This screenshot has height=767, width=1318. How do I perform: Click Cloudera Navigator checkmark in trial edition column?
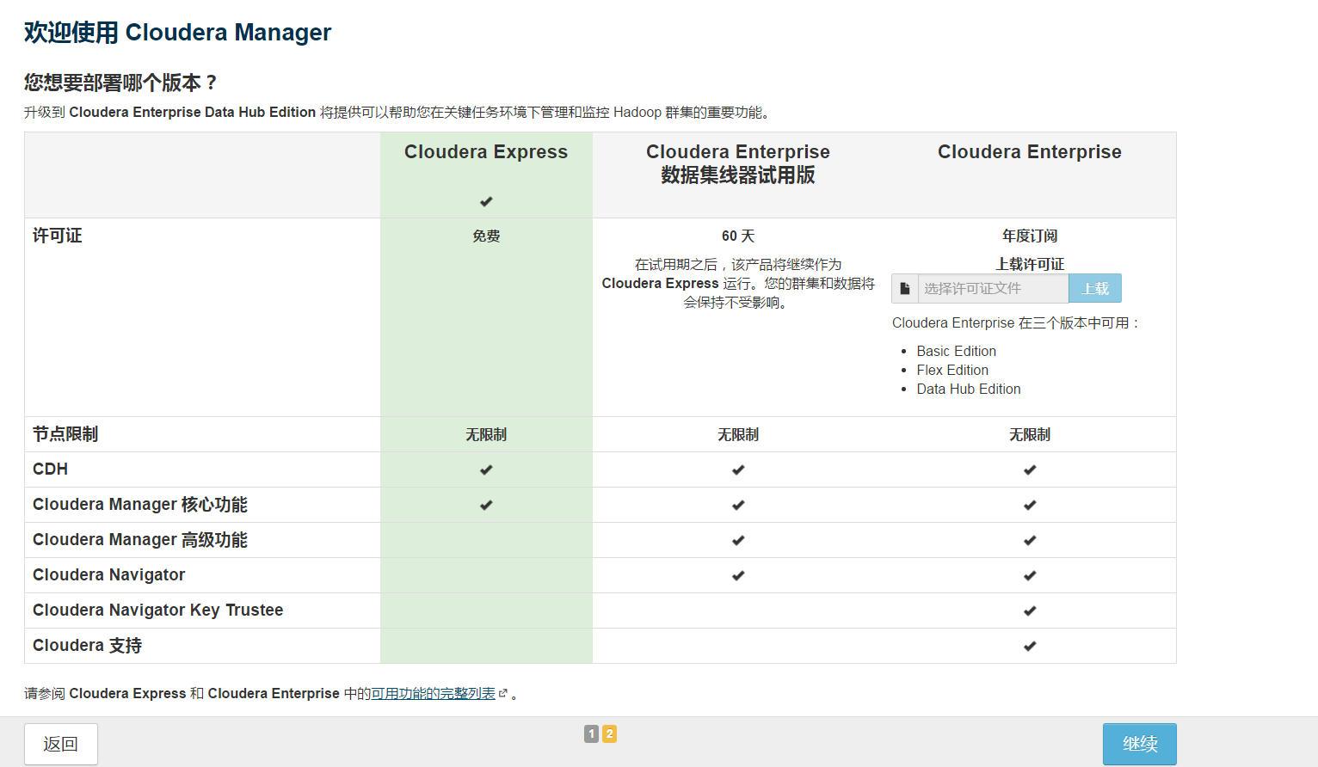click(738, 575)
